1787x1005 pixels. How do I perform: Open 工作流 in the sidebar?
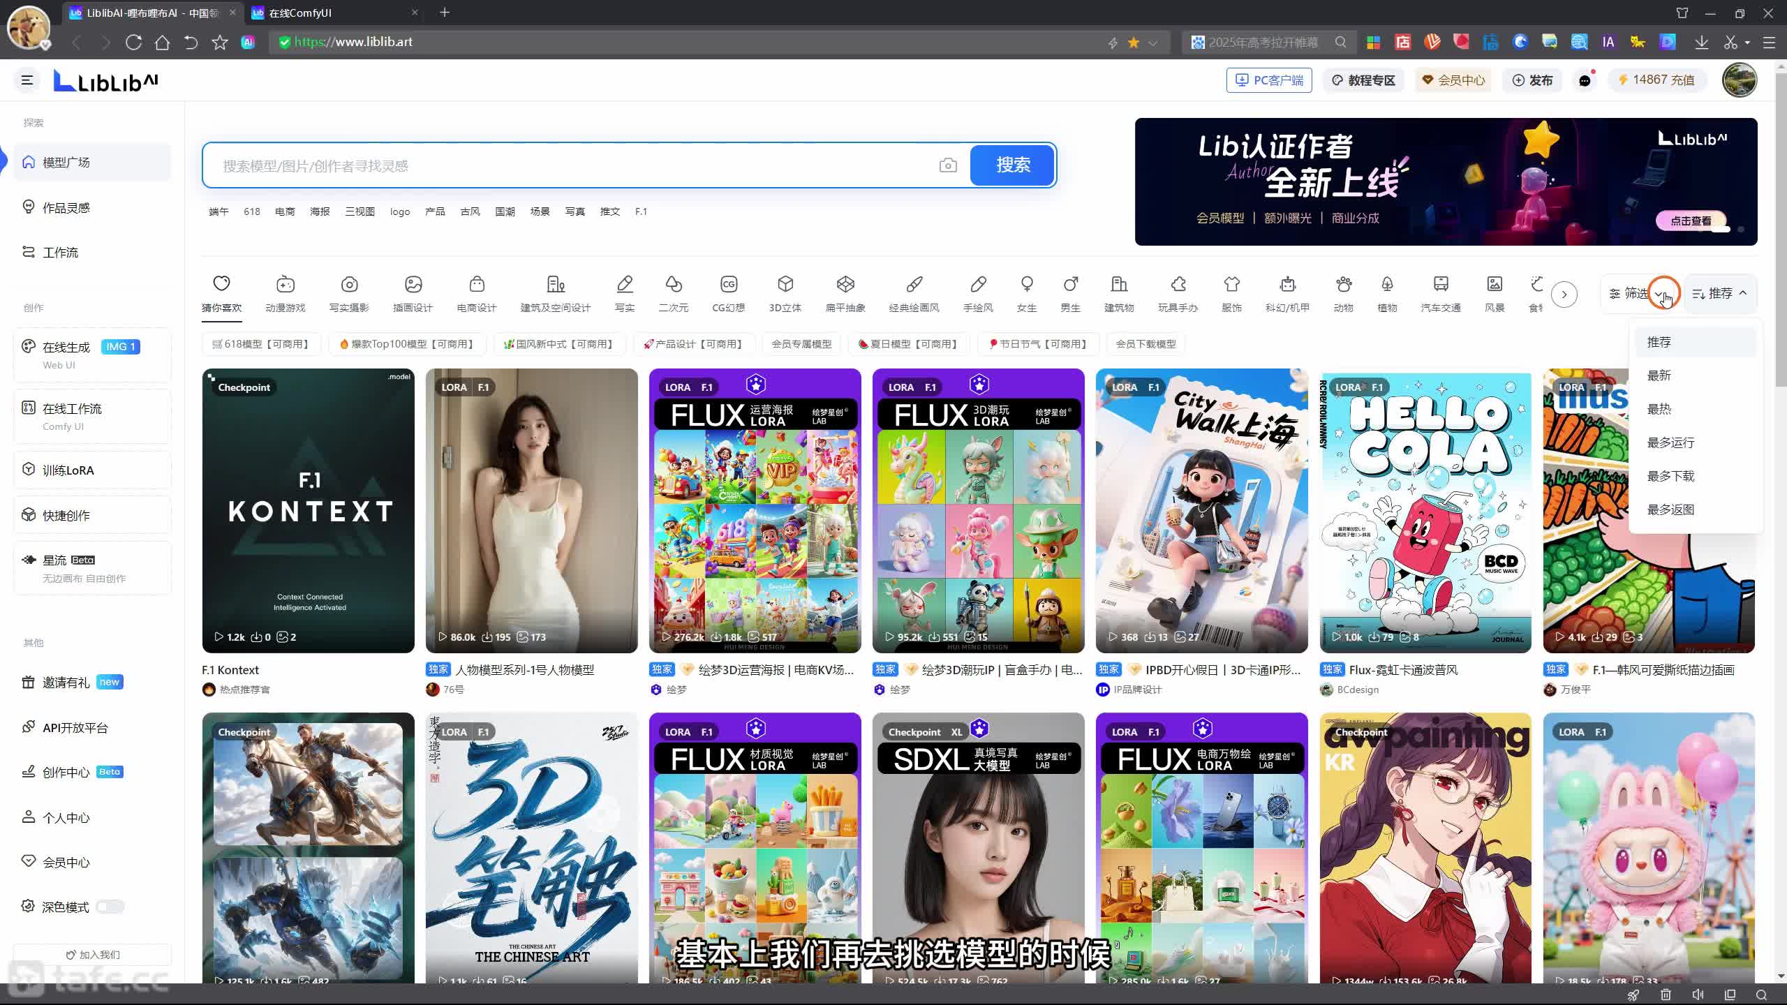coord(92,252)
